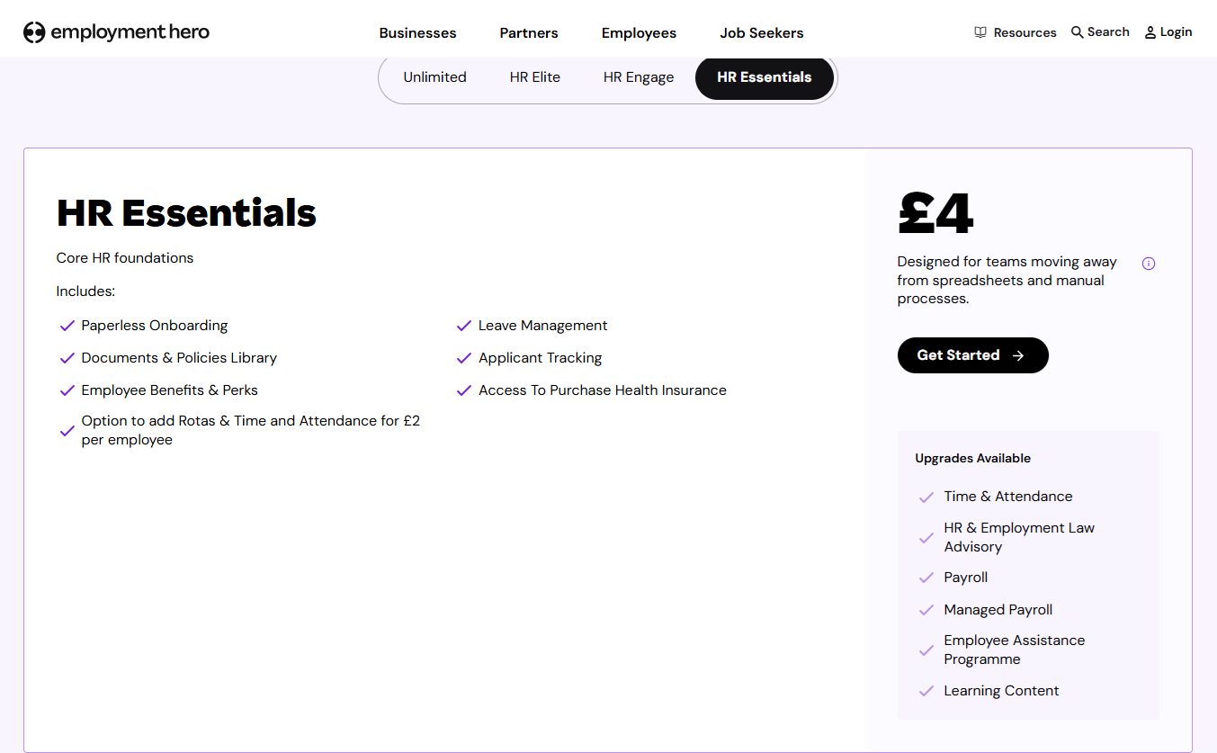The height and width of the screenshot is (753, 1217).
Task: Open the Partners navigation menu
Action: 528,32
